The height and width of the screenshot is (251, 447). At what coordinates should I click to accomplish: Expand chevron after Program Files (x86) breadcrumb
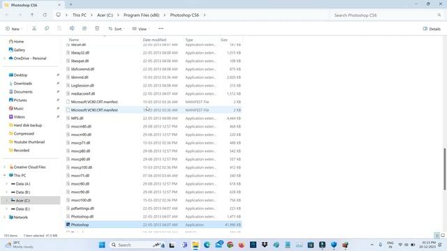click(x=165, y=15)
